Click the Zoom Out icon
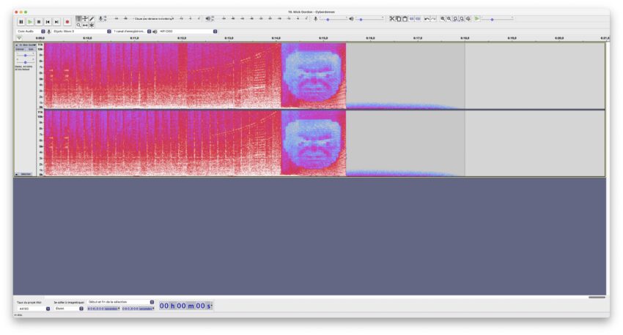 (x=449, y=18)
